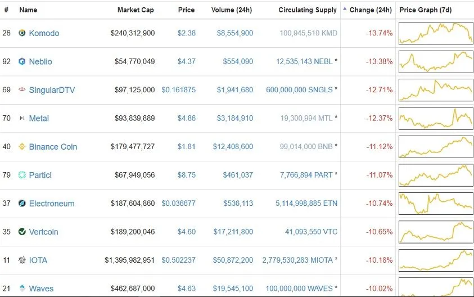Click the IOTA logo icon
Screen dimensions: 474x297
[x=22, y=260]
